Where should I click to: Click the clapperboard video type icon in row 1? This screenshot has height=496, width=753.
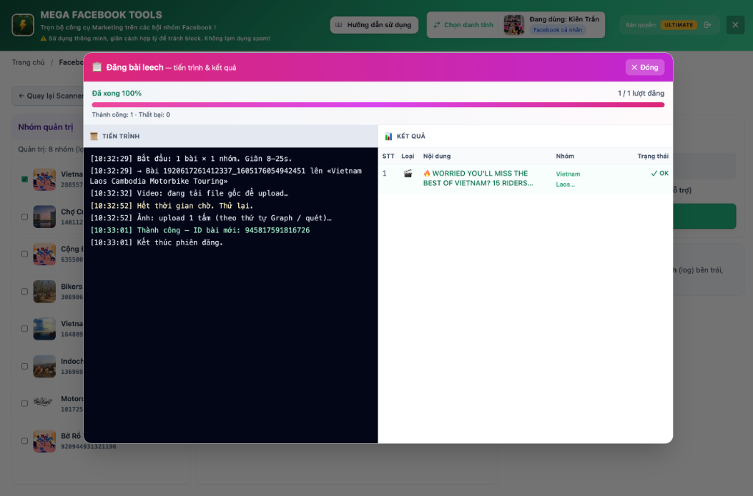(407, 173)
